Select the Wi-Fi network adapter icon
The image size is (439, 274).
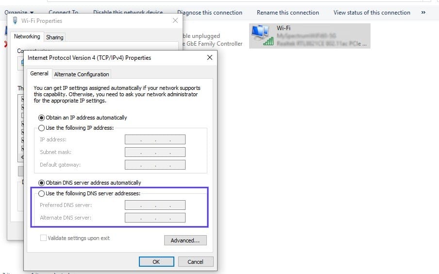[262, 35]
